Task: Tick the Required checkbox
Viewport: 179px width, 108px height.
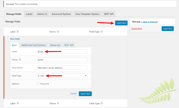Action: tap(38, 84)
